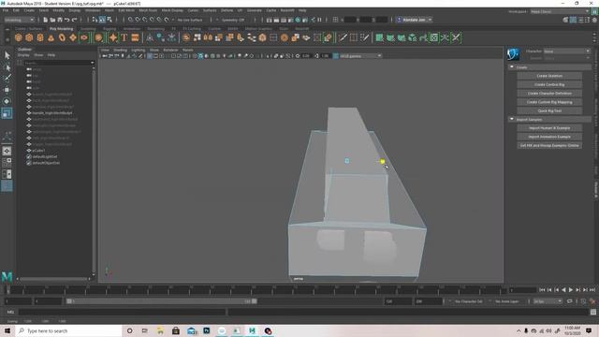599x337 pixels.
Task: Select the Paint selection brush tool
Action: tap(7, 79)
